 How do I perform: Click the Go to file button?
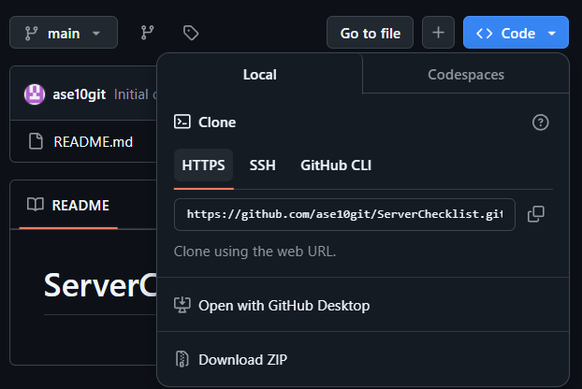(x=370, y=33)
